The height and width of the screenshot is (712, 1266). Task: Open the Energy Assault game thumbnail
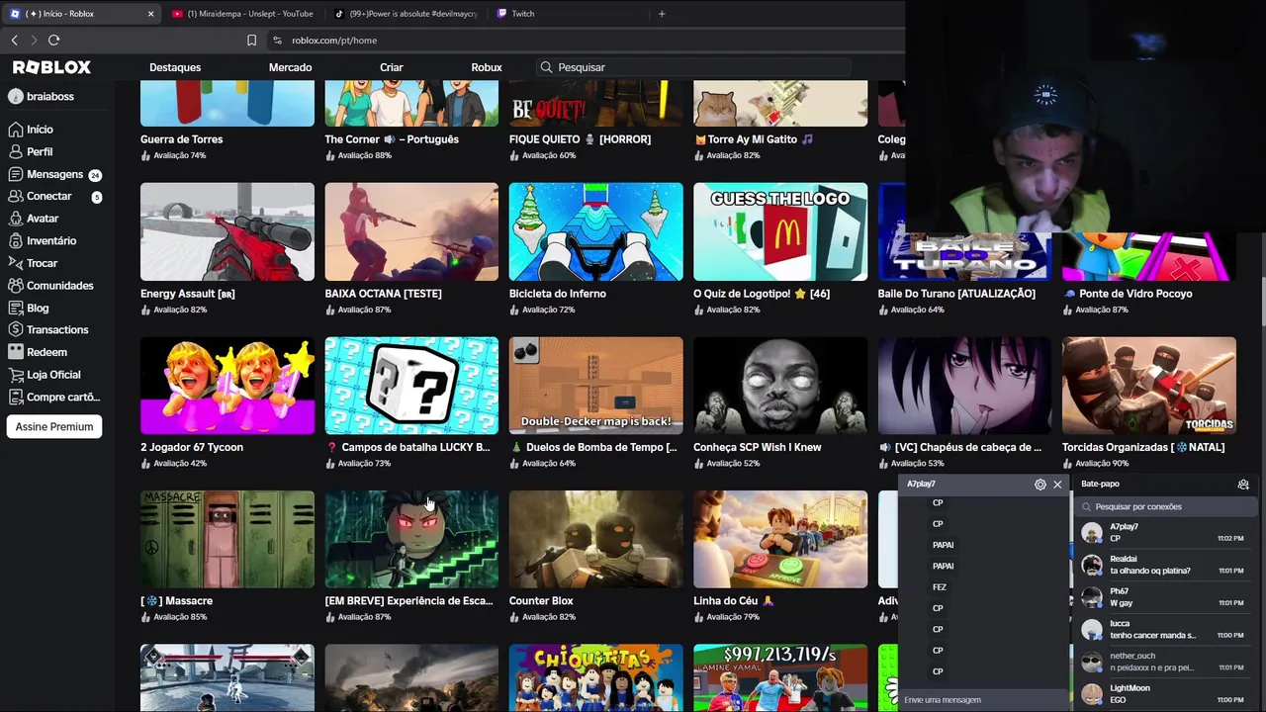pos(227,231)
